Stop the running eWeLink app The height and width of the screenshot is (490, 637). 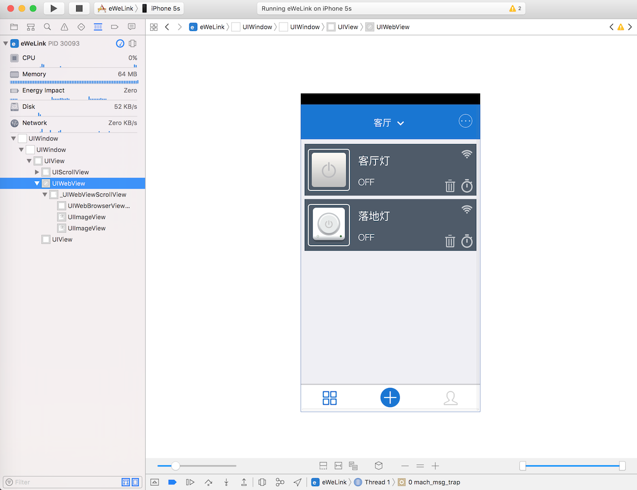(x=79, y=8)
